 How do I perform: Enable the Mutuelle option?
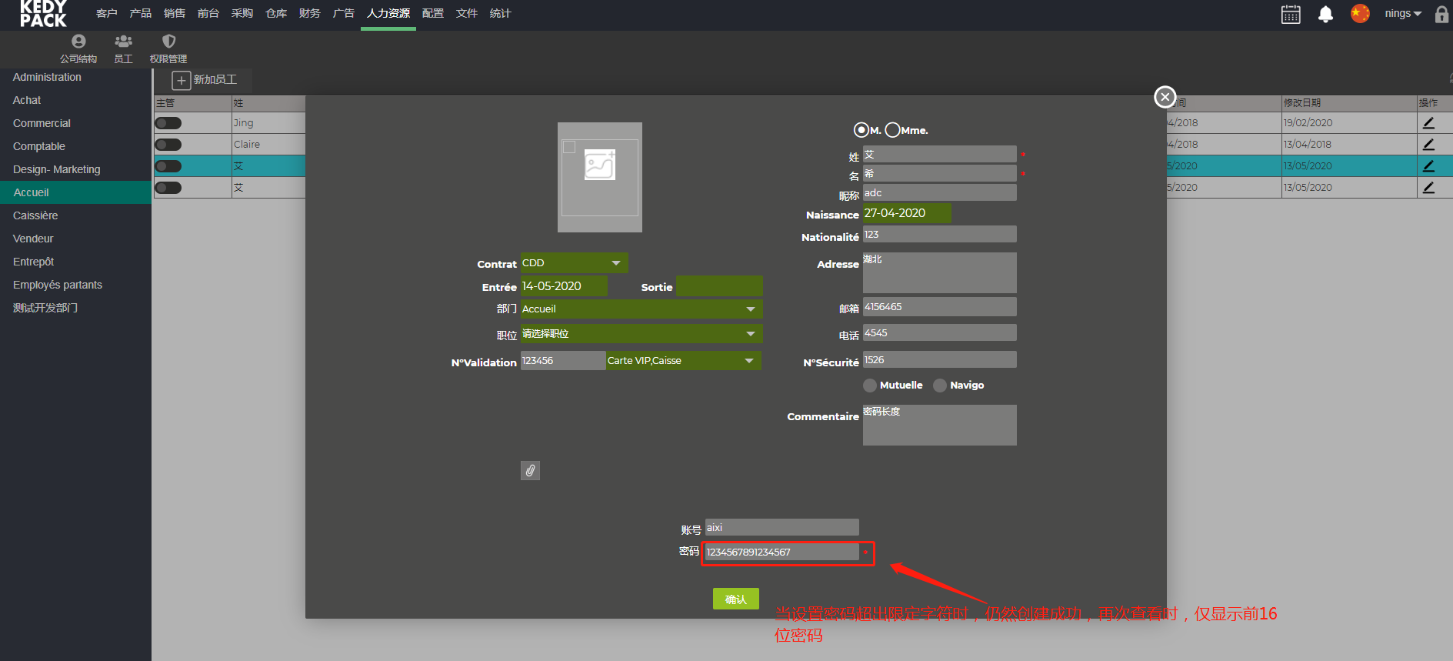point(870,386)
